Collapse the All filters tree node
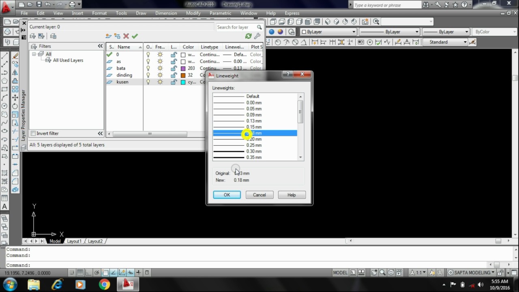The image size is (519, 292). tap(34, 54)
